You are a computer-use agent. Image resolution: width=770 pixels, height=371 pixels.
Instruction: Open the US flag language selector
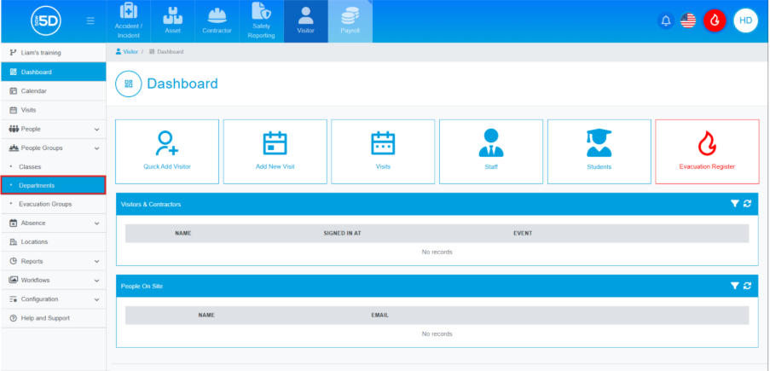[x=688, y=20]
